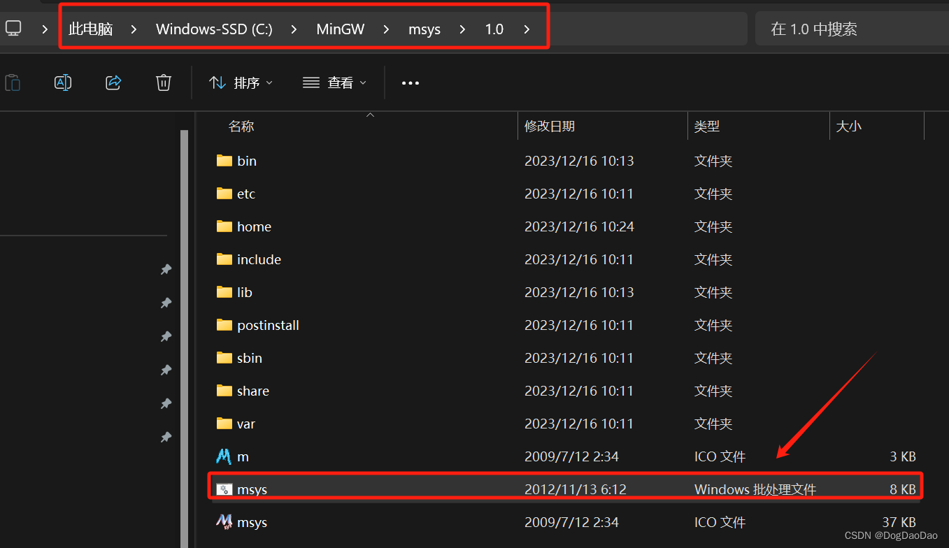Expand chevron after 1.0 in address bar
This screenshot has width=949, height=548.
point(527,29)
